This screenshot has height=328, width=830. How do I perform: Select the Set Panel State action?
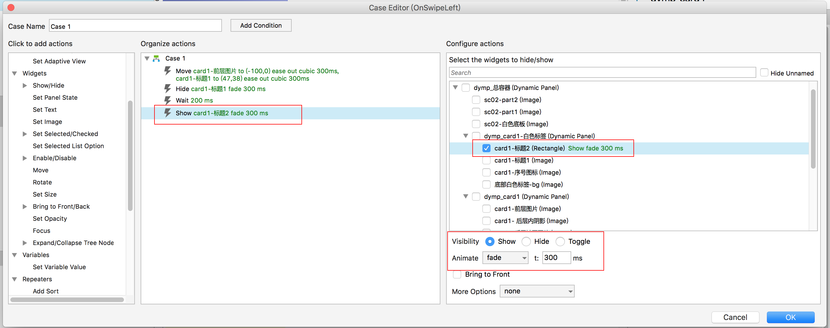(55, 97)
